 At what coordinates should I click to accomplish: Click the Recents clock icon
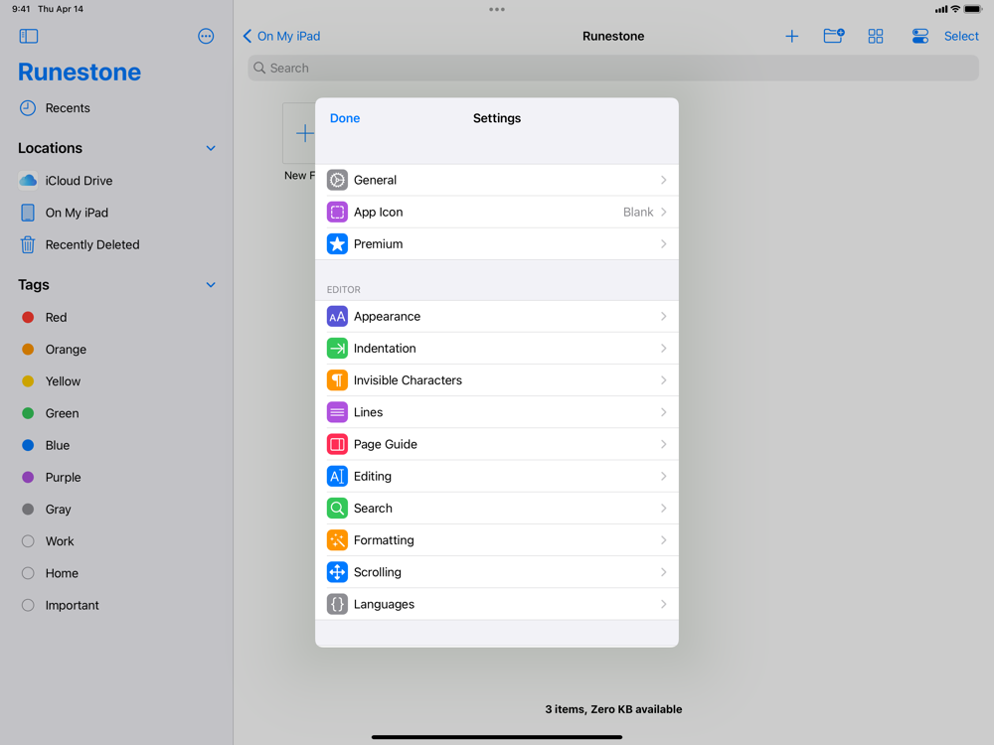tap(27, 108)
